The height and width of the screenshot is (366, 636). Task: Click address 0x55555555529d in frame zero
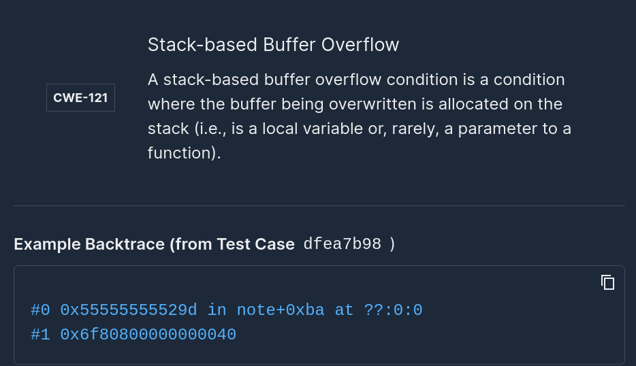coord(129,310)
